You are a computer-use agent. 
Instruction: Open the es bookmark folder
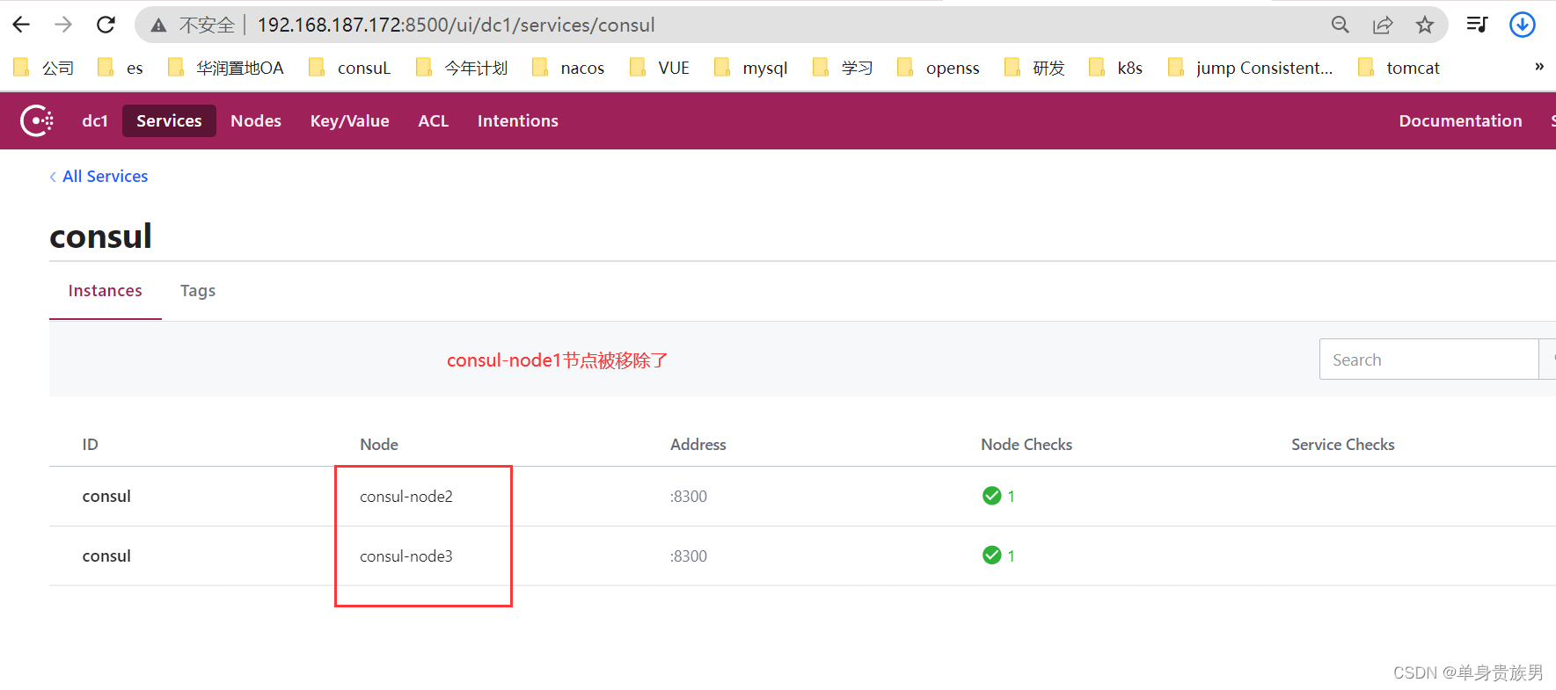coord(121,68)
